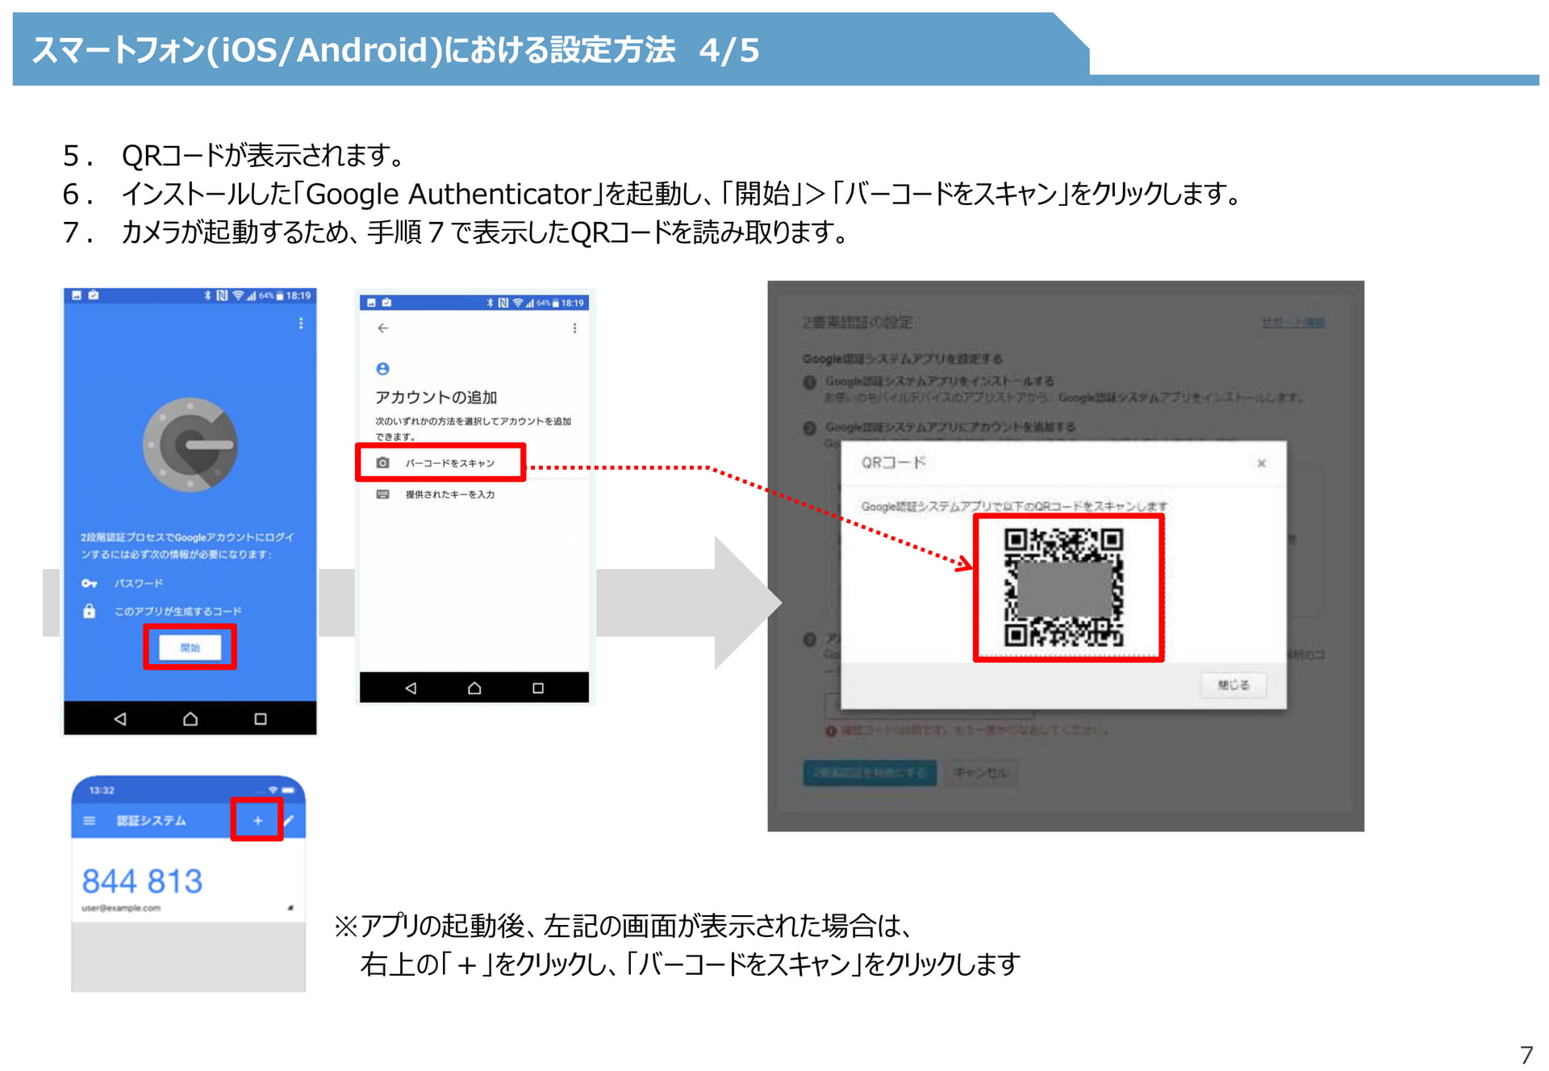
Task: Tap keyboard icon beside 提供されたキーを入力
Action: pos(382,494)
